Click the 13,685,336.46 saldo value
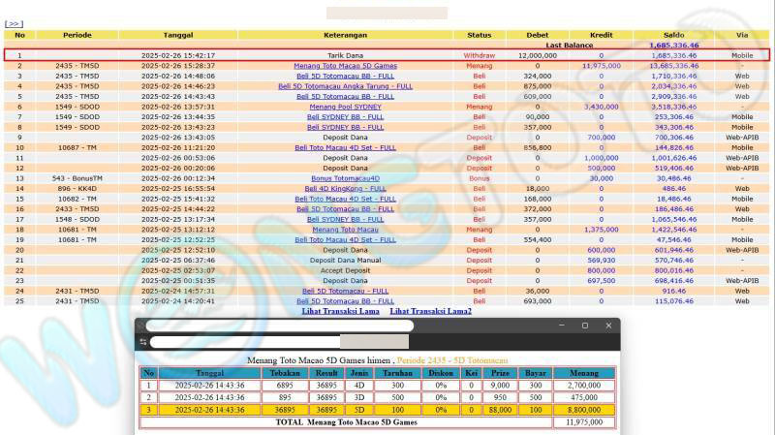The image size is (775, 435). [x=673, y=66]
